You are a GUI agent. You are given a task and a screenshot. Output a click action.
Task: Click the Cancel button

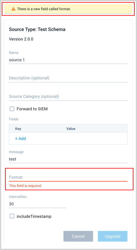(x=78, y=236)
